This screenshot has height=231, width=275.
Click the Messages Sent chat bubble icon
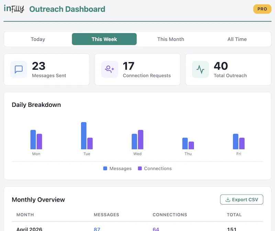click(x=19, y=69)
